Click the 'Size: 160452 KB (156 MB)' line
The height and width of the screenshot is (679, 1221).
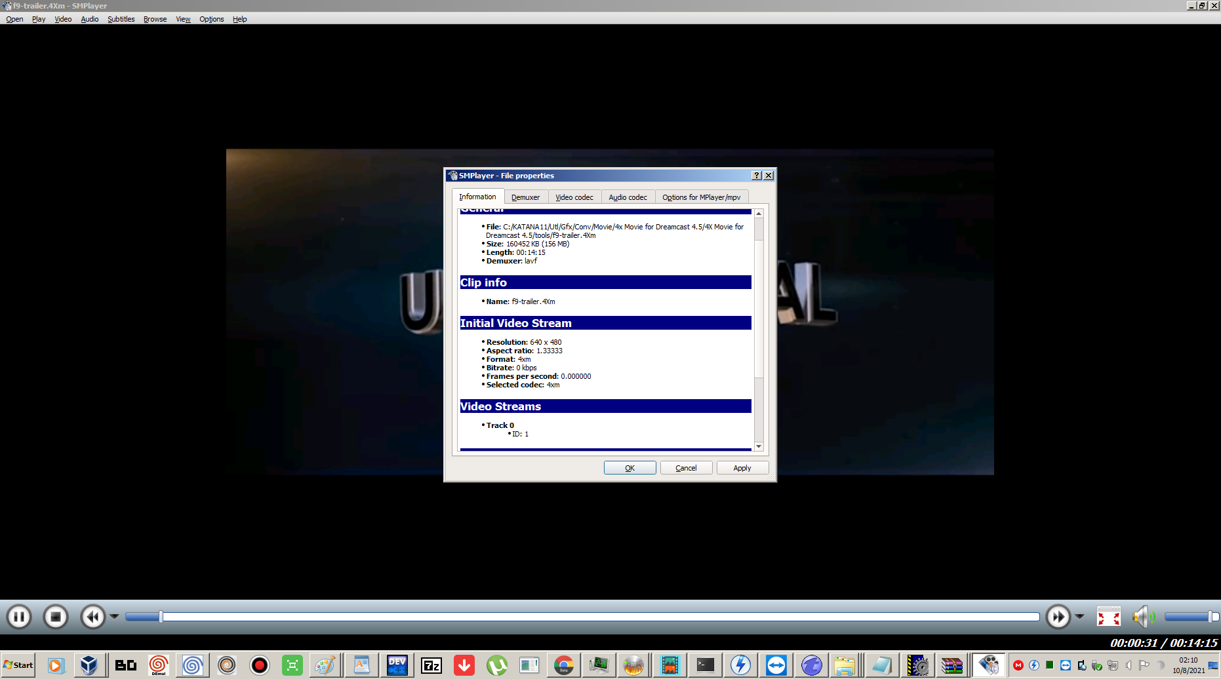pos(527,244)
